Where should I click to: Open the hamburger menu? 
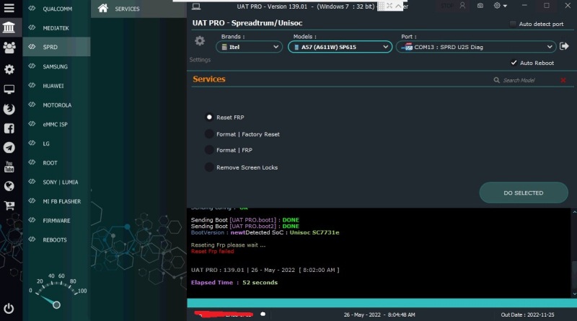(9, 8)
